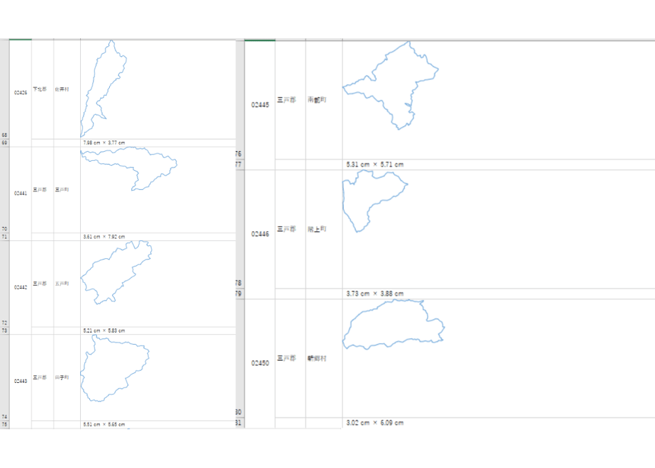Select row header 69

click(4, 143)
